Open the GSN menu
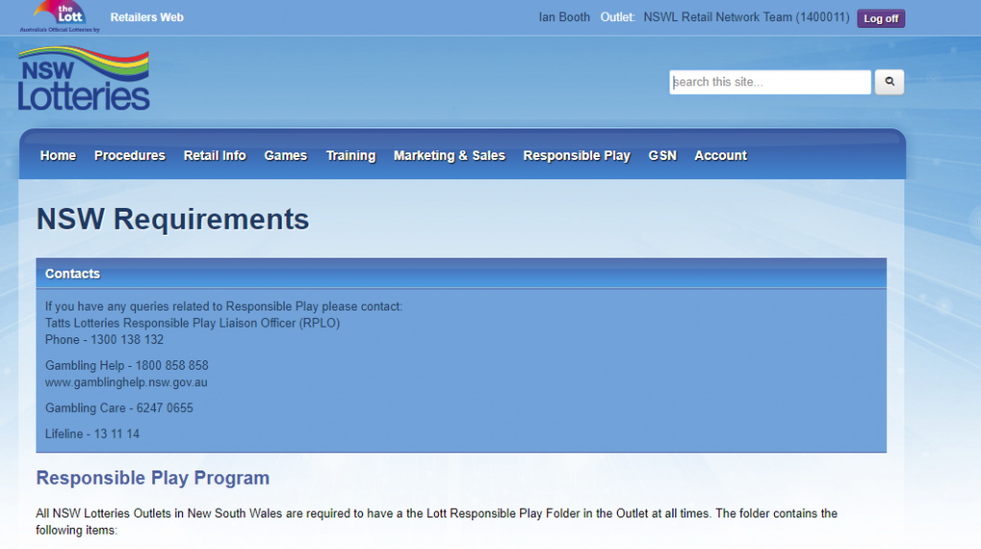 click(663, 155)
